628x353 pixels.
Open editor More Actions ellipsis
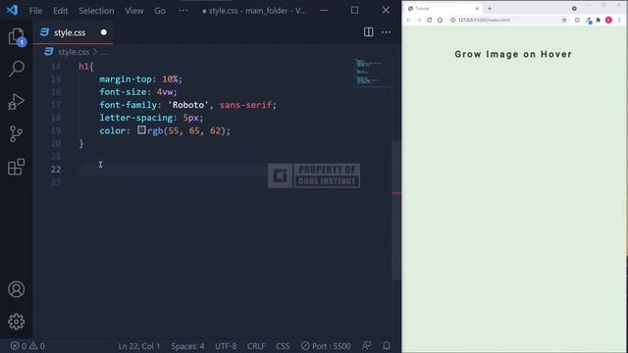pyautogui.click(x=386, y=32)
